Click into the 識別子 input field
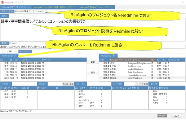186x120 pixels. pos(27,43)
